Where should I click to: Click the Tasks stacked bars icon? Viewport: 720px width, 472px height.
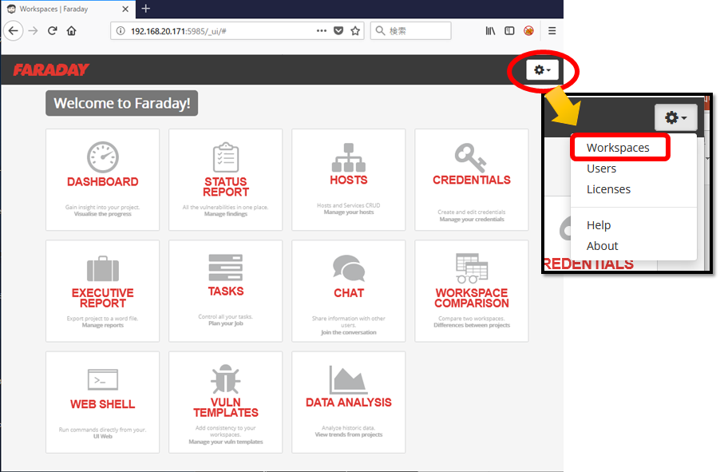(225, 268)
